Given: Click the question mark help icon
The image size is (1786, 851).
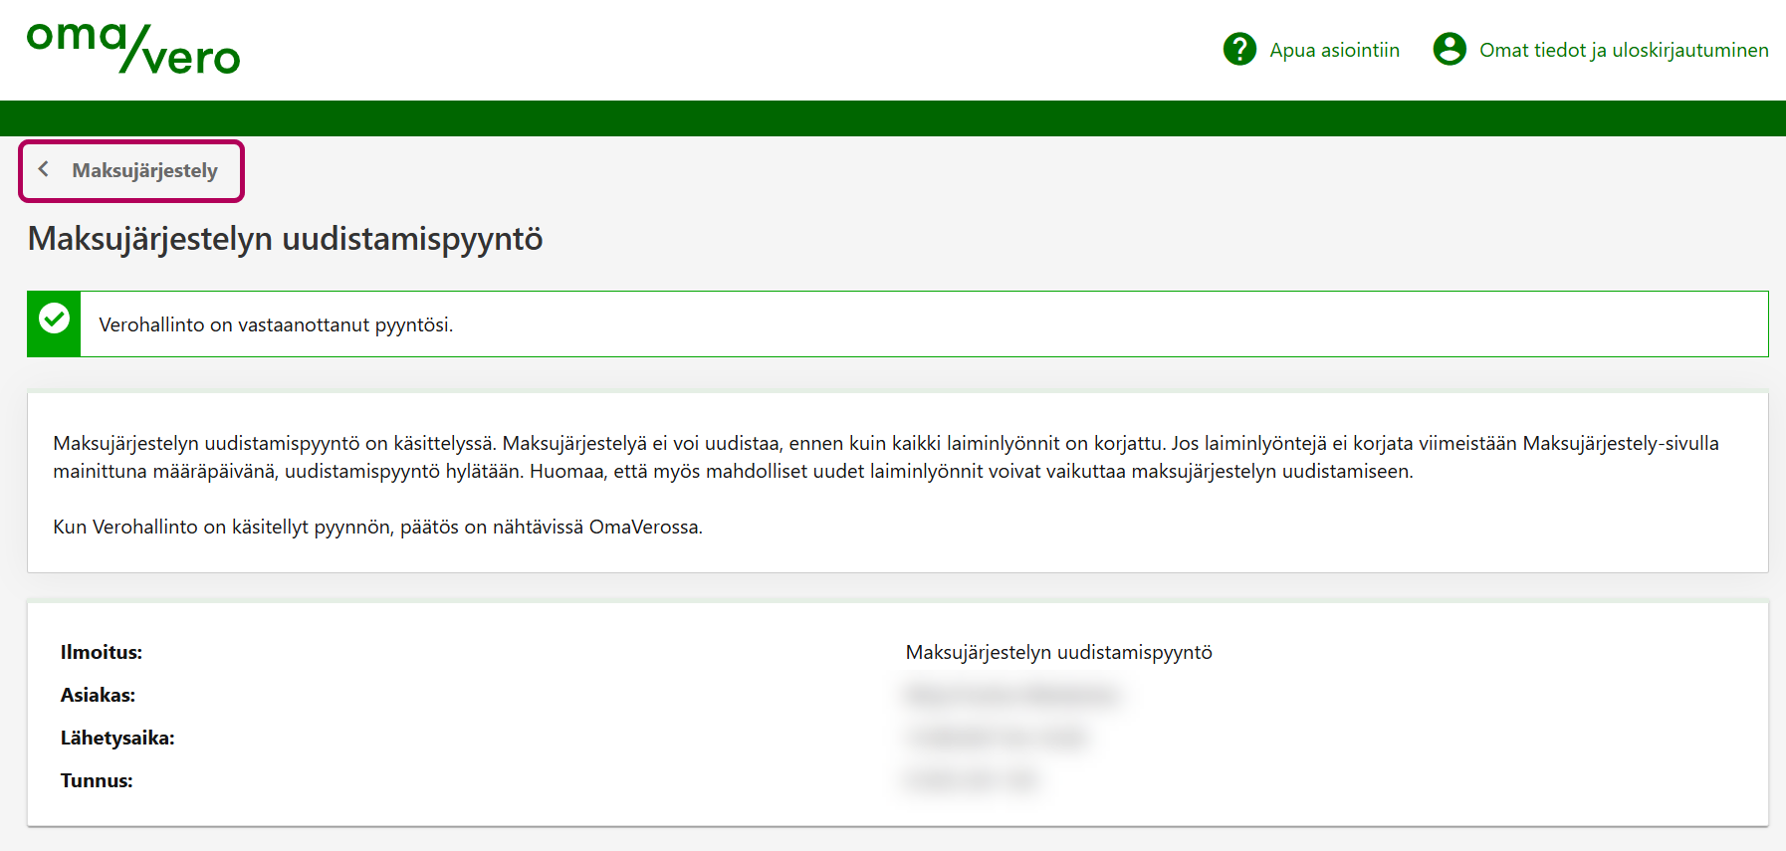Looking at the screenshot, I should [1239, 49].
